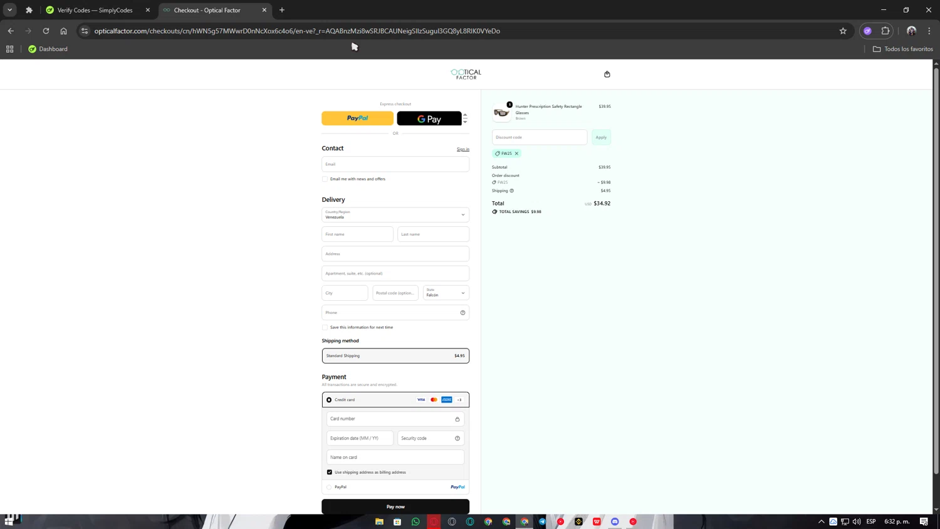Screen dimensions: 940x529
Task: Close the Checkout - Optical Factor tab
Action: tap(264, 10)
